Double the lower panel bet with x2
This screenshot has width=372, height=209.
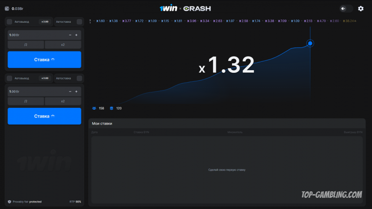(63, 101)
